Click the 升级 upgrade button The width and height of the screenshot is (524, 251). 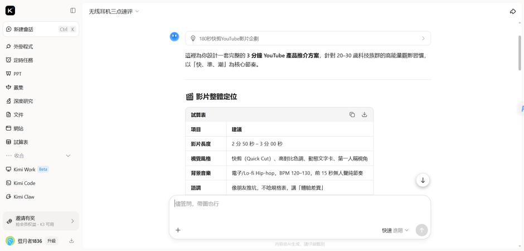click(x=51, y=240)
